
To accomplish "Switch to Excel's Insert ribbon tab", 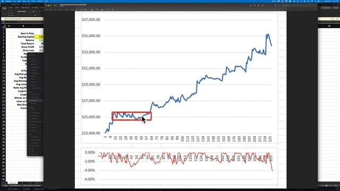I will (11, 7).
